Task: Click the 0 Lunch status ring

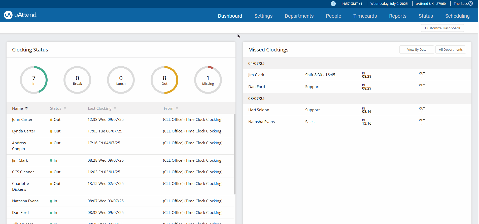Action: (x=121, y=80)
